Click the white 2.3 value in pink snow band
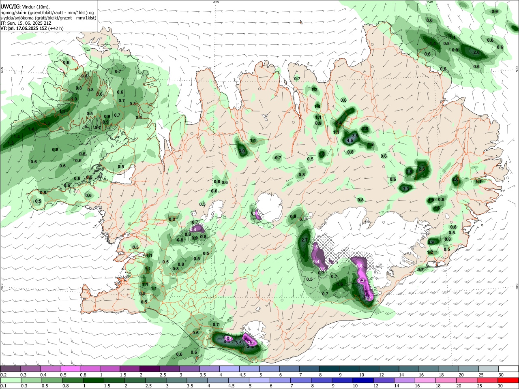Image resolution: width=519 pixels, height=389 pixels. [x=362, y=280]
